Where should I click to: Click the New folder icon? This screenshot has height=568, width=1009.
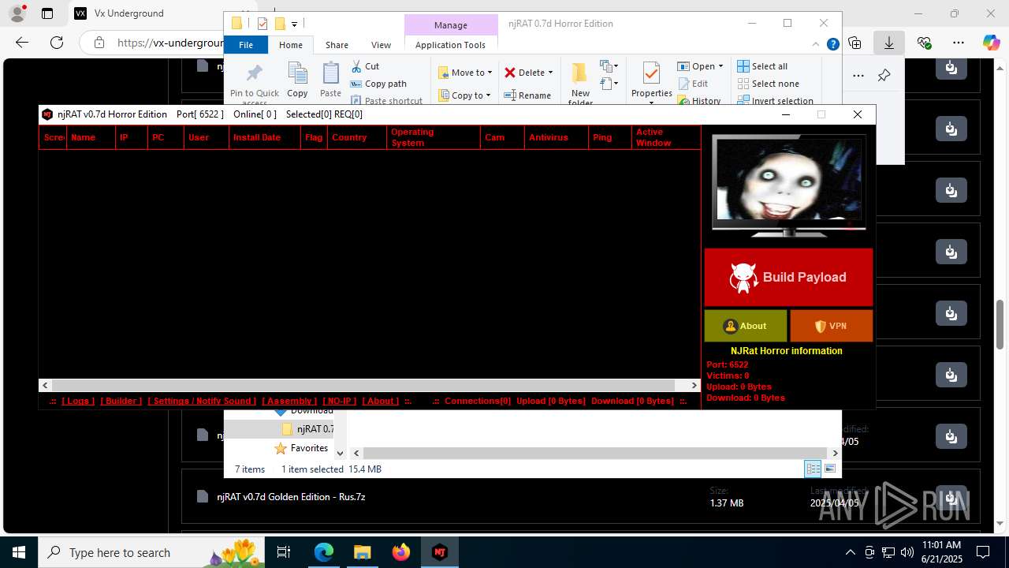point(580,73)
